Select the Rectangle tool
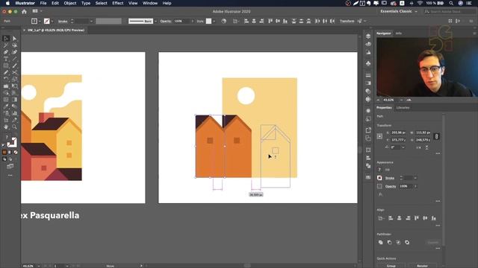The height and width of the screenshot is (268, 478). click(6, 66)
